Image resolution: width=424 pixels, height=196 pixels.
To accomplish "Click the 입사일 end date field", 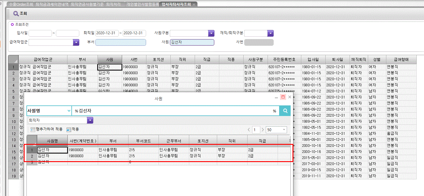I will [67, 33].
